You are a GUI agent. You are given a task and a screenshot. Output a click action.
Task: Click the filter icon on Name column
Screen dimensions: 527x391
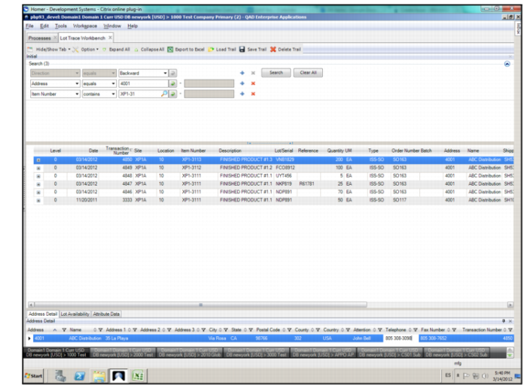100,330
